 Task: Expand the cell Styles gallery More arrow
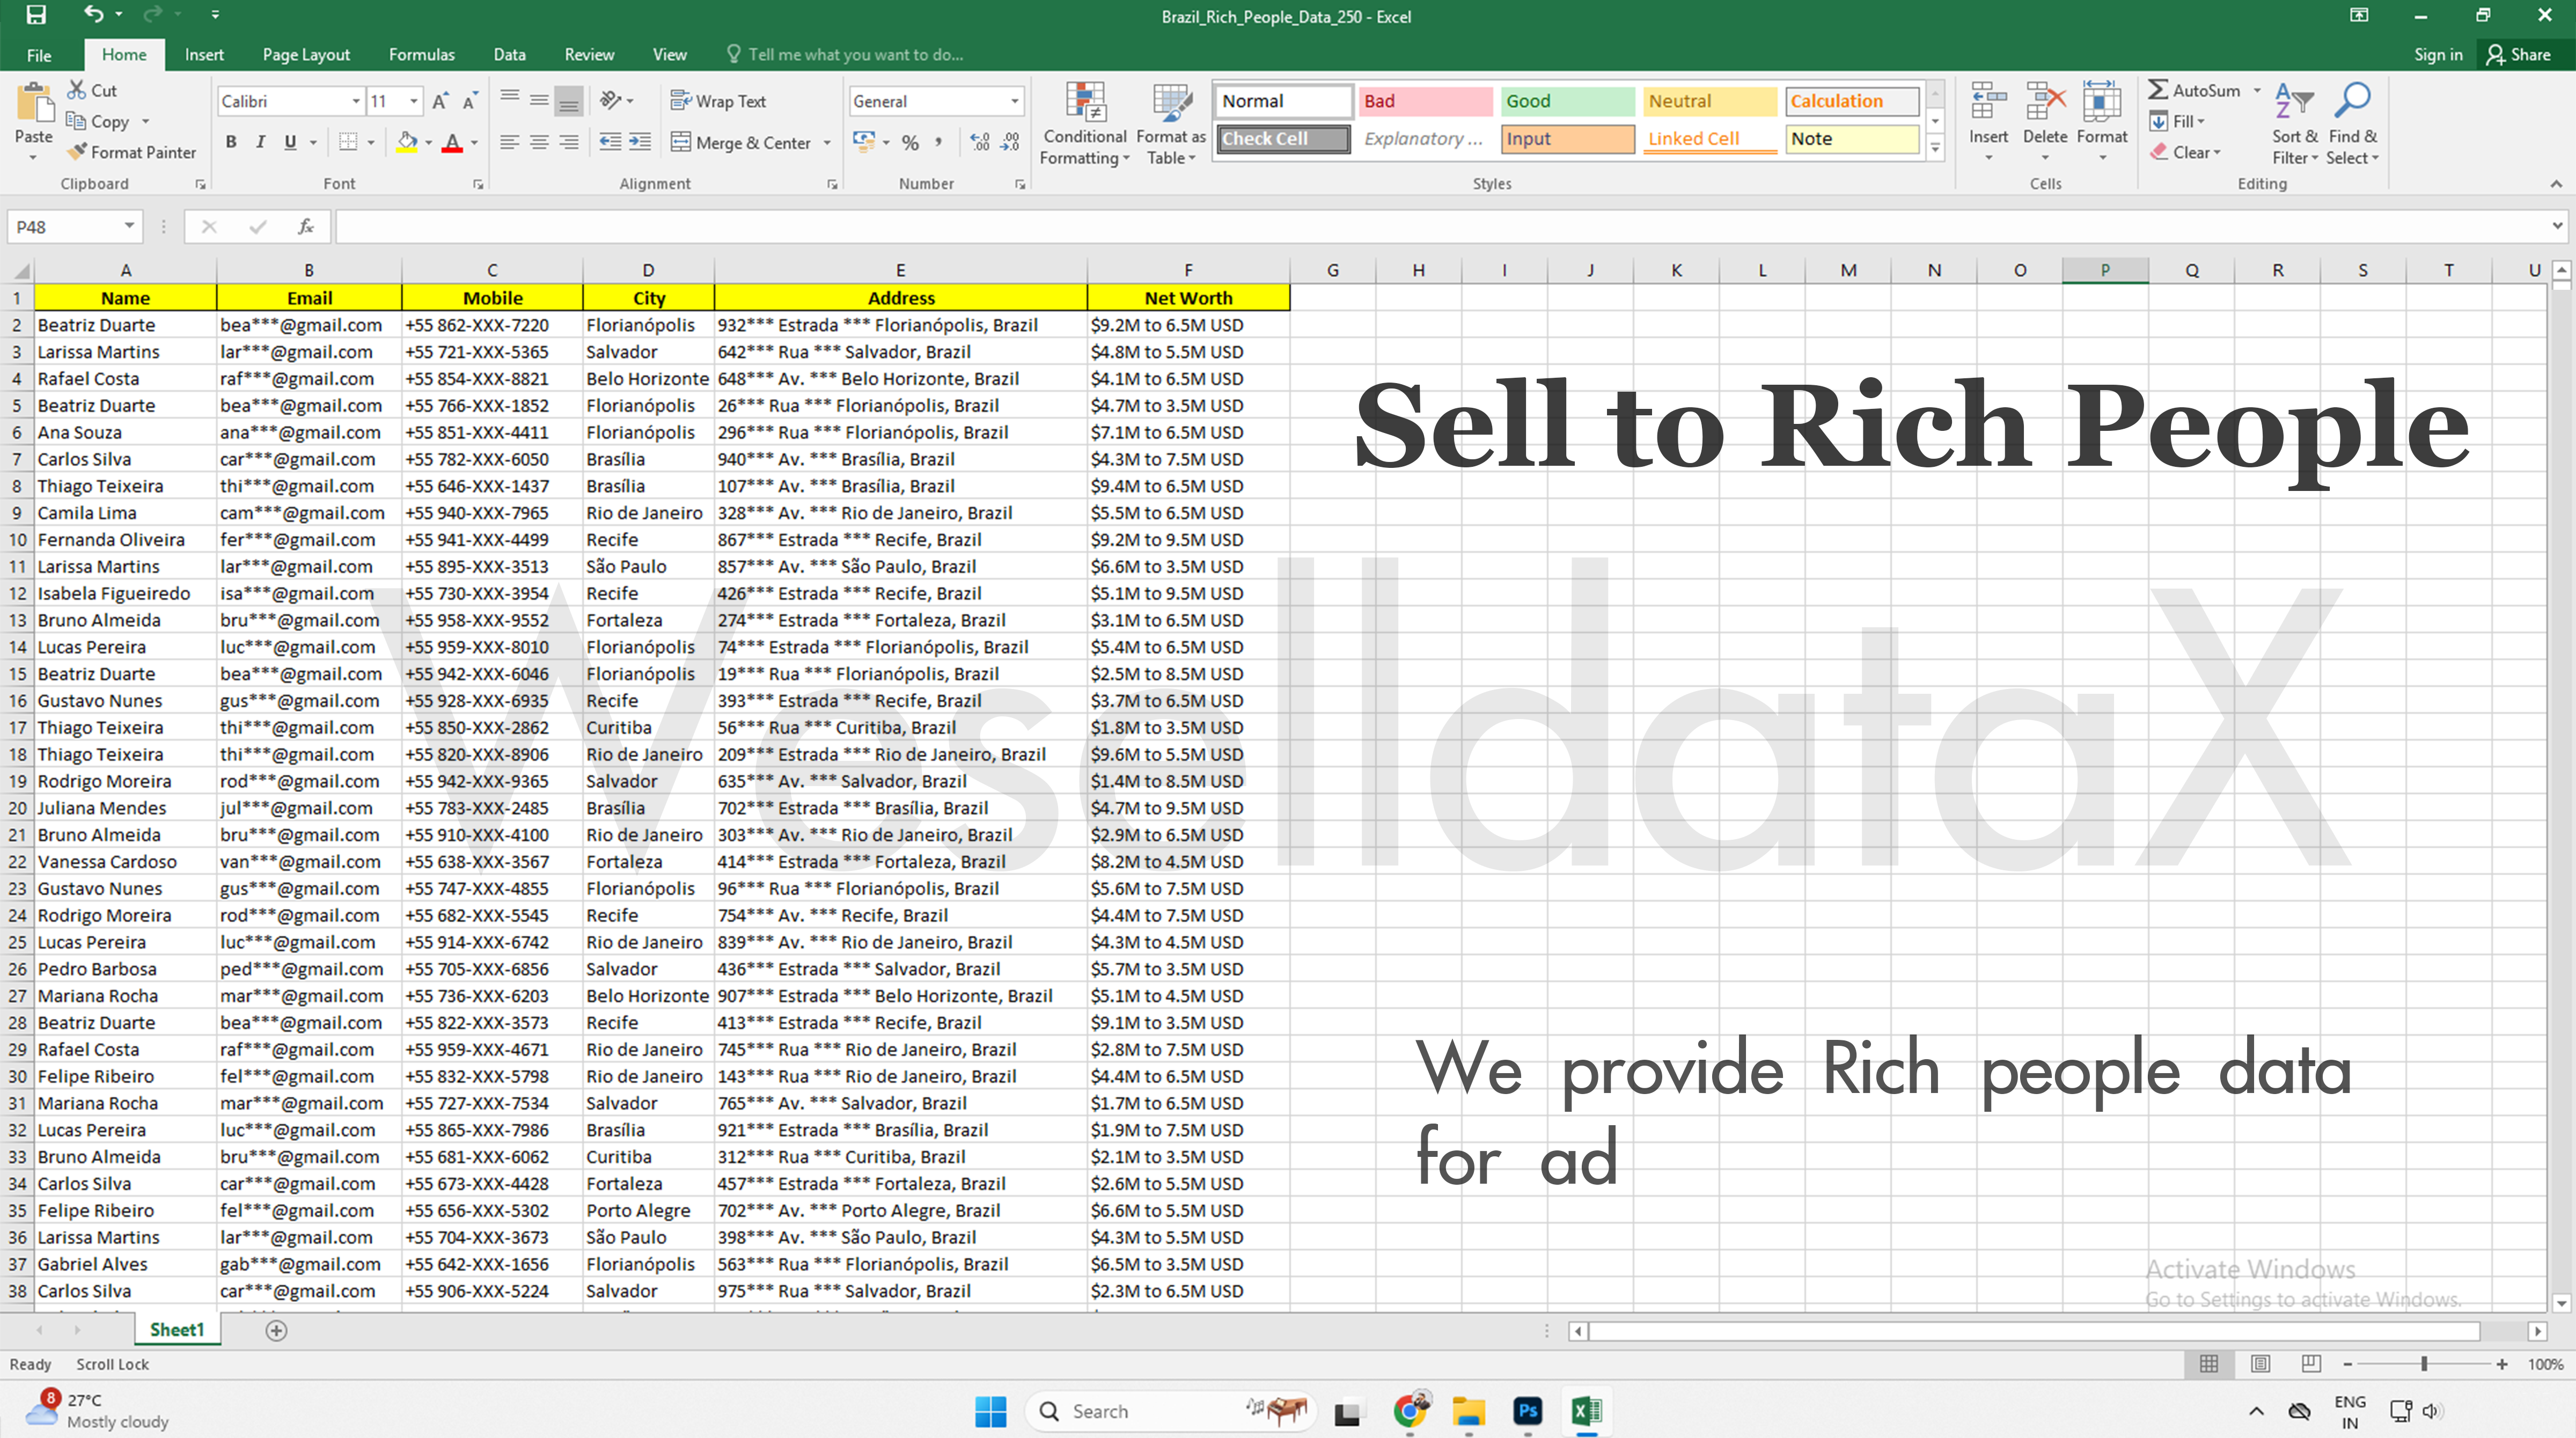1935,149
